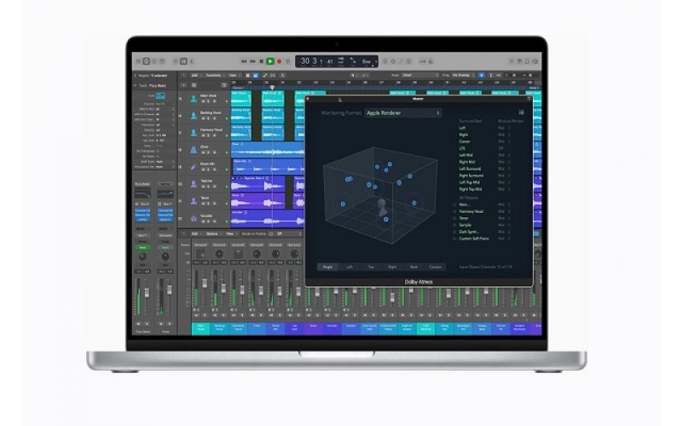Open the Browsers icon at far top right

click(535, 61)
